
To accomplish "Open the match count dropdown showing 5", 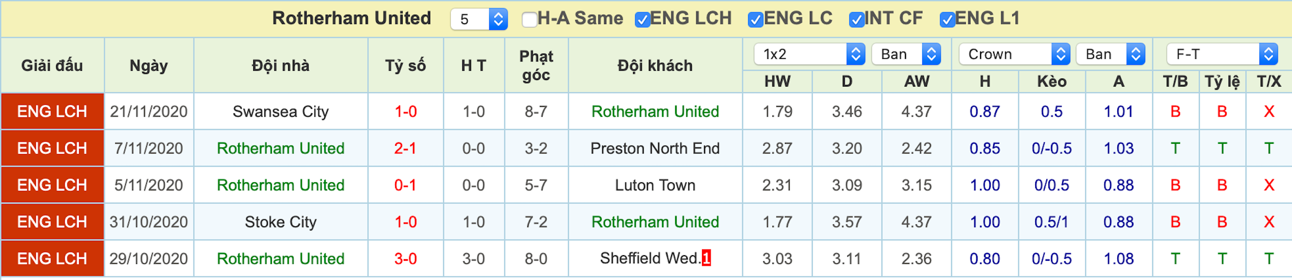I will point(479,19).
